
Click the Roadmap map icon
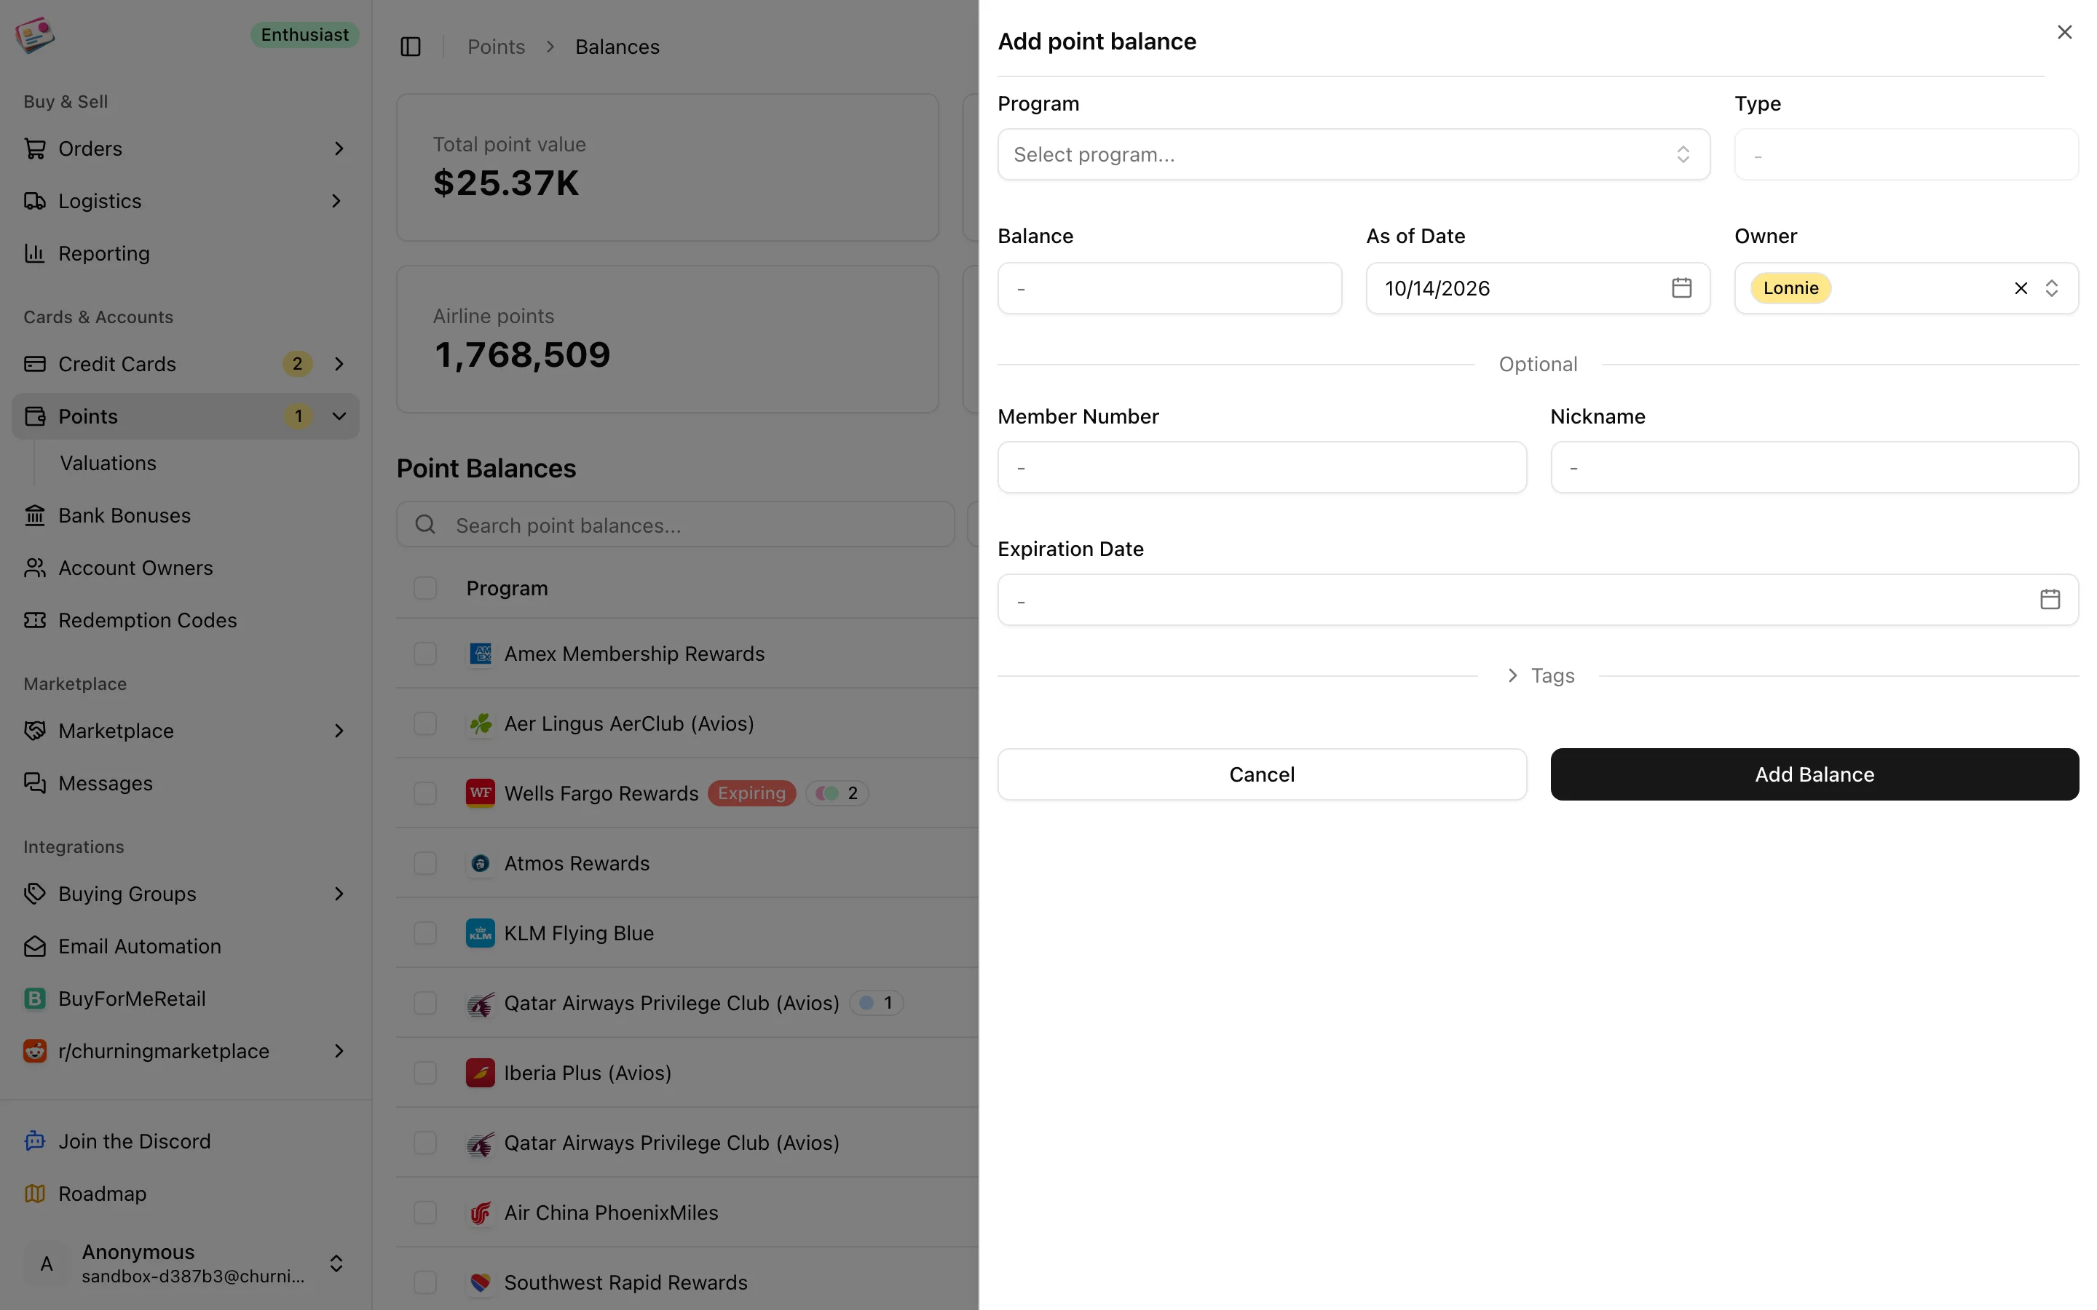point(35,1194)
